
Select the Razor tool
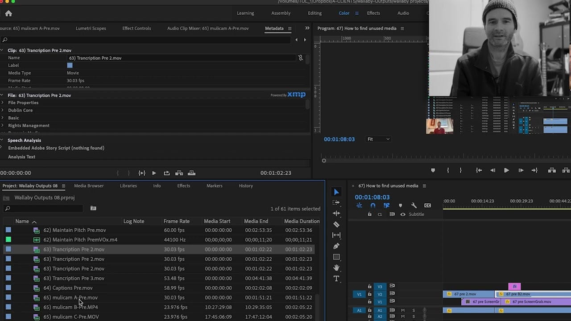(336, 224)
